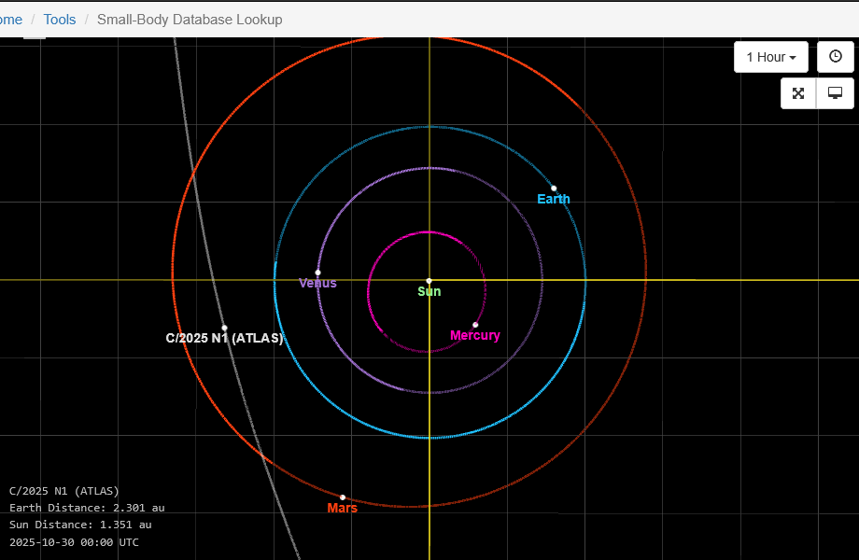Click the Small-Body Database Lookup breadcrumb text

click(x=190, y=20)
